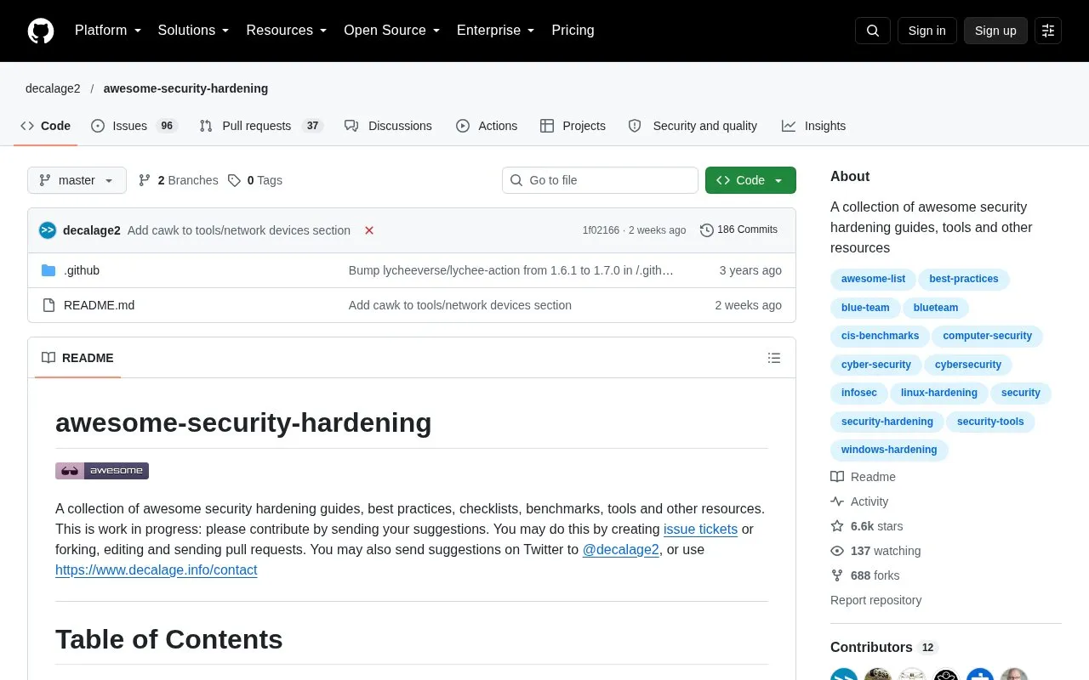This screenshot has width=1089, height=680.
Task: Expand the Enterprise menu
Action: click(496, 31)
